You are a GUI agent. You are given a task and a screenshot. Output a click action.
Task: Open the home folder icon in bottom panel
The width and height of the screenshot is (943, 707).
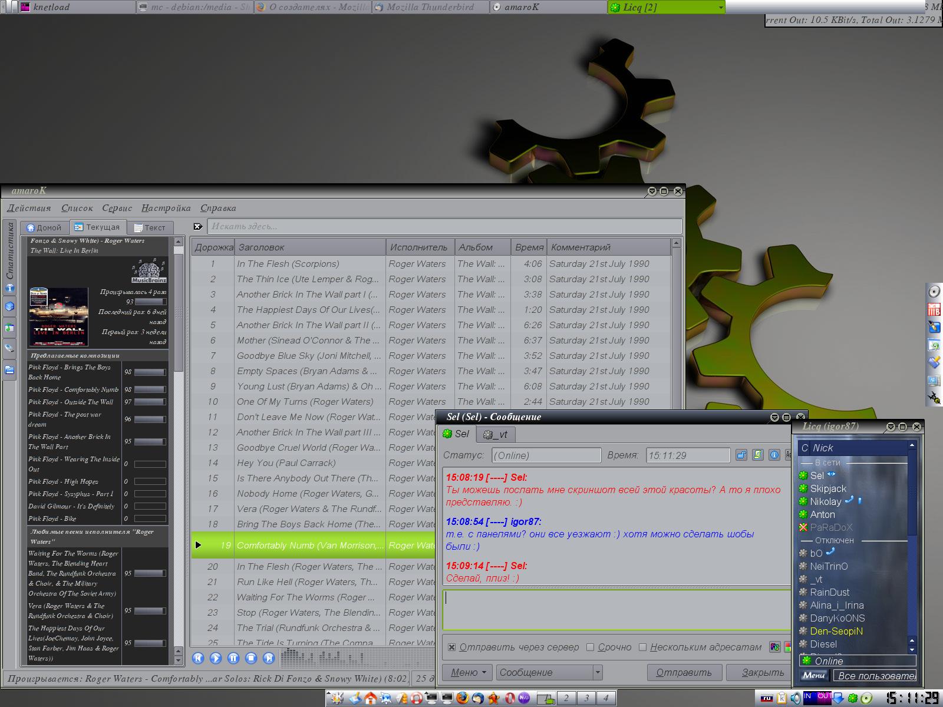click(x=370, y=698)
